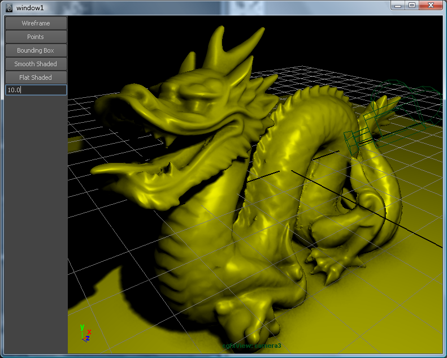This screenshot has height=358, width=447.
Task: Minimize the window1 window
Action: click(398, 6)
